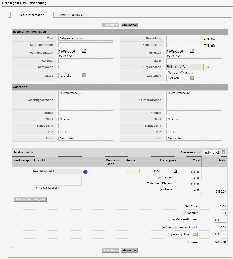This screenshot has height=259, width=233.
Task: Click the bottom Abbrechen button
Action: (129, 250)
